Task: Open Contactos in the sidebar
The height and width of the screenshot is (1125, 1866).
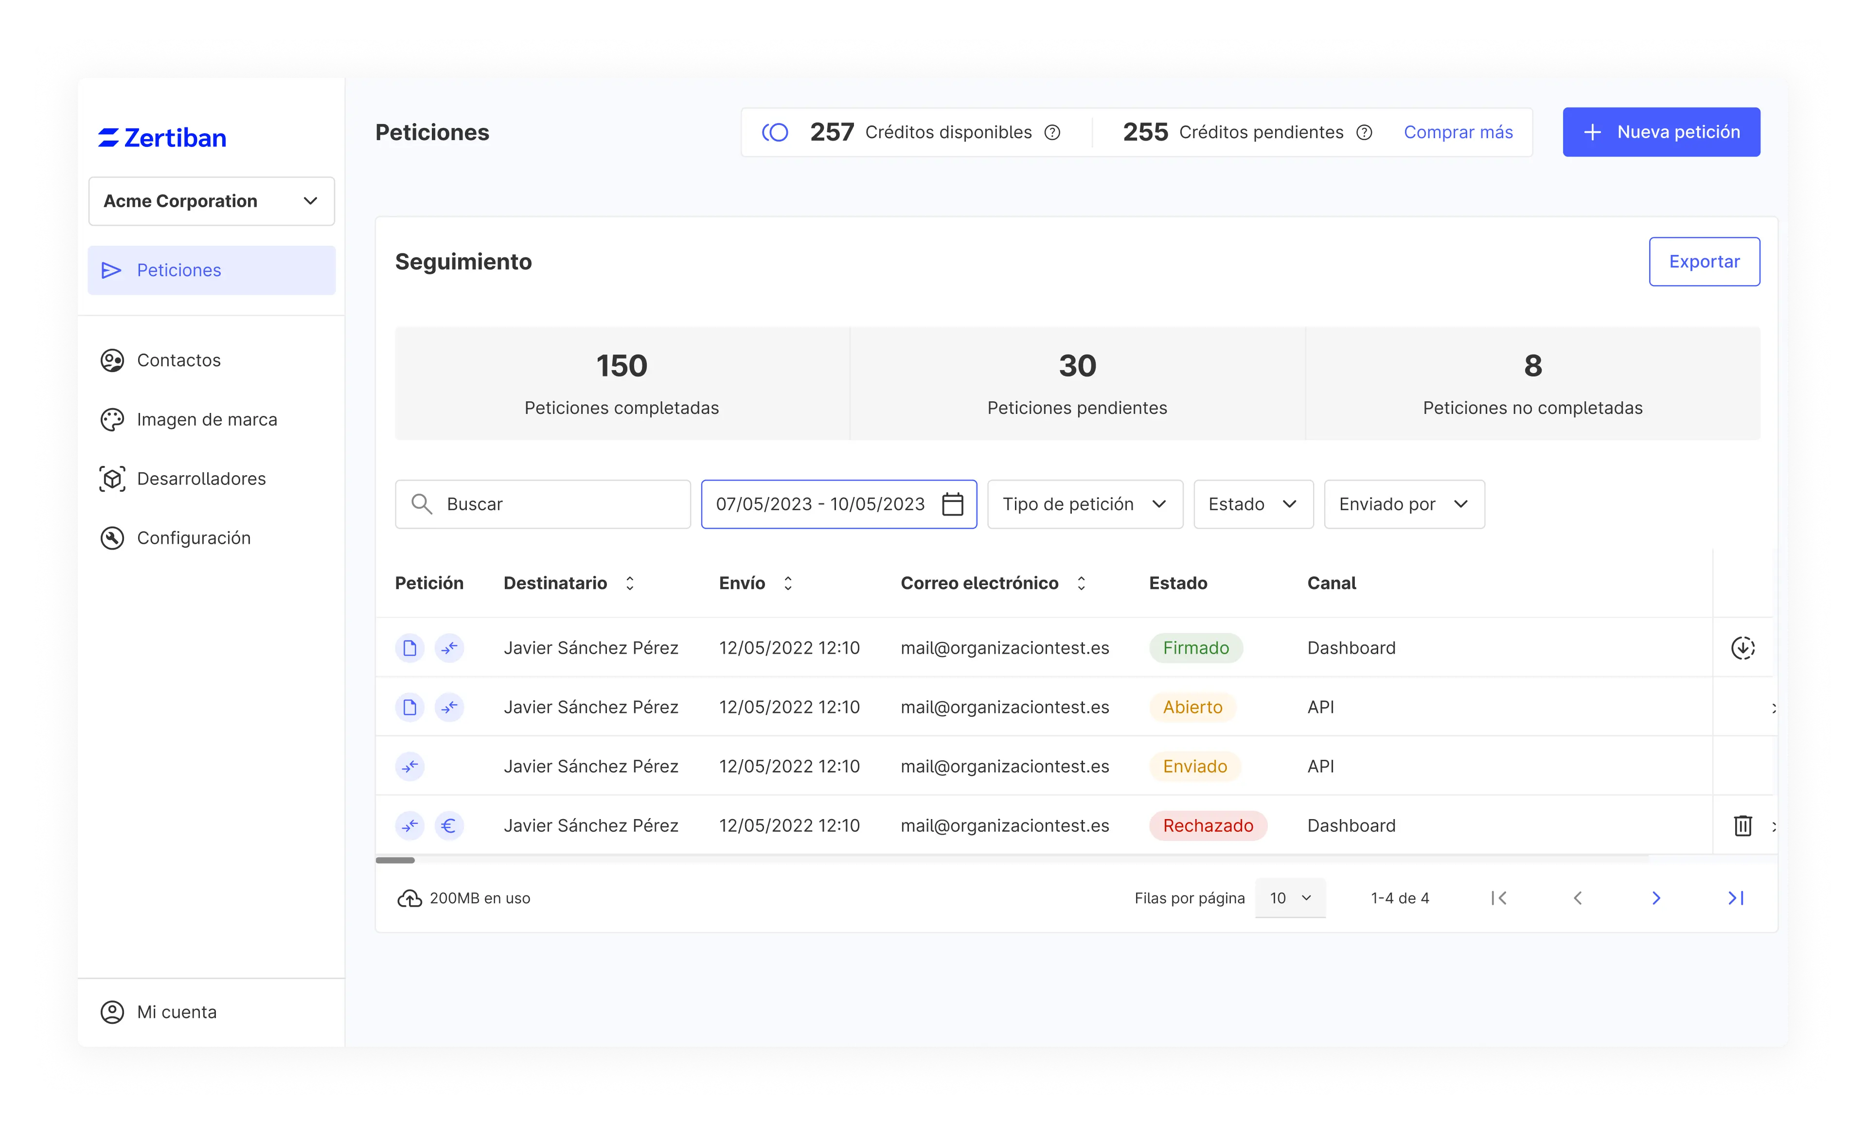Action: [179, 360]
